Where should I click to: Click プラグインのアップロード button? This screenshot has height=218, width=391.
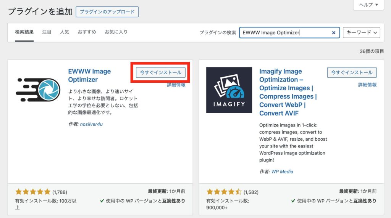point(107,12)
